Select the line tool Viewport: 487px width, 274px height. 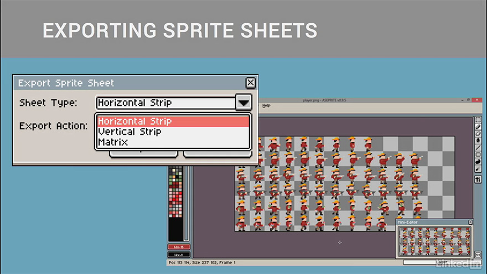tap(478, 148)
